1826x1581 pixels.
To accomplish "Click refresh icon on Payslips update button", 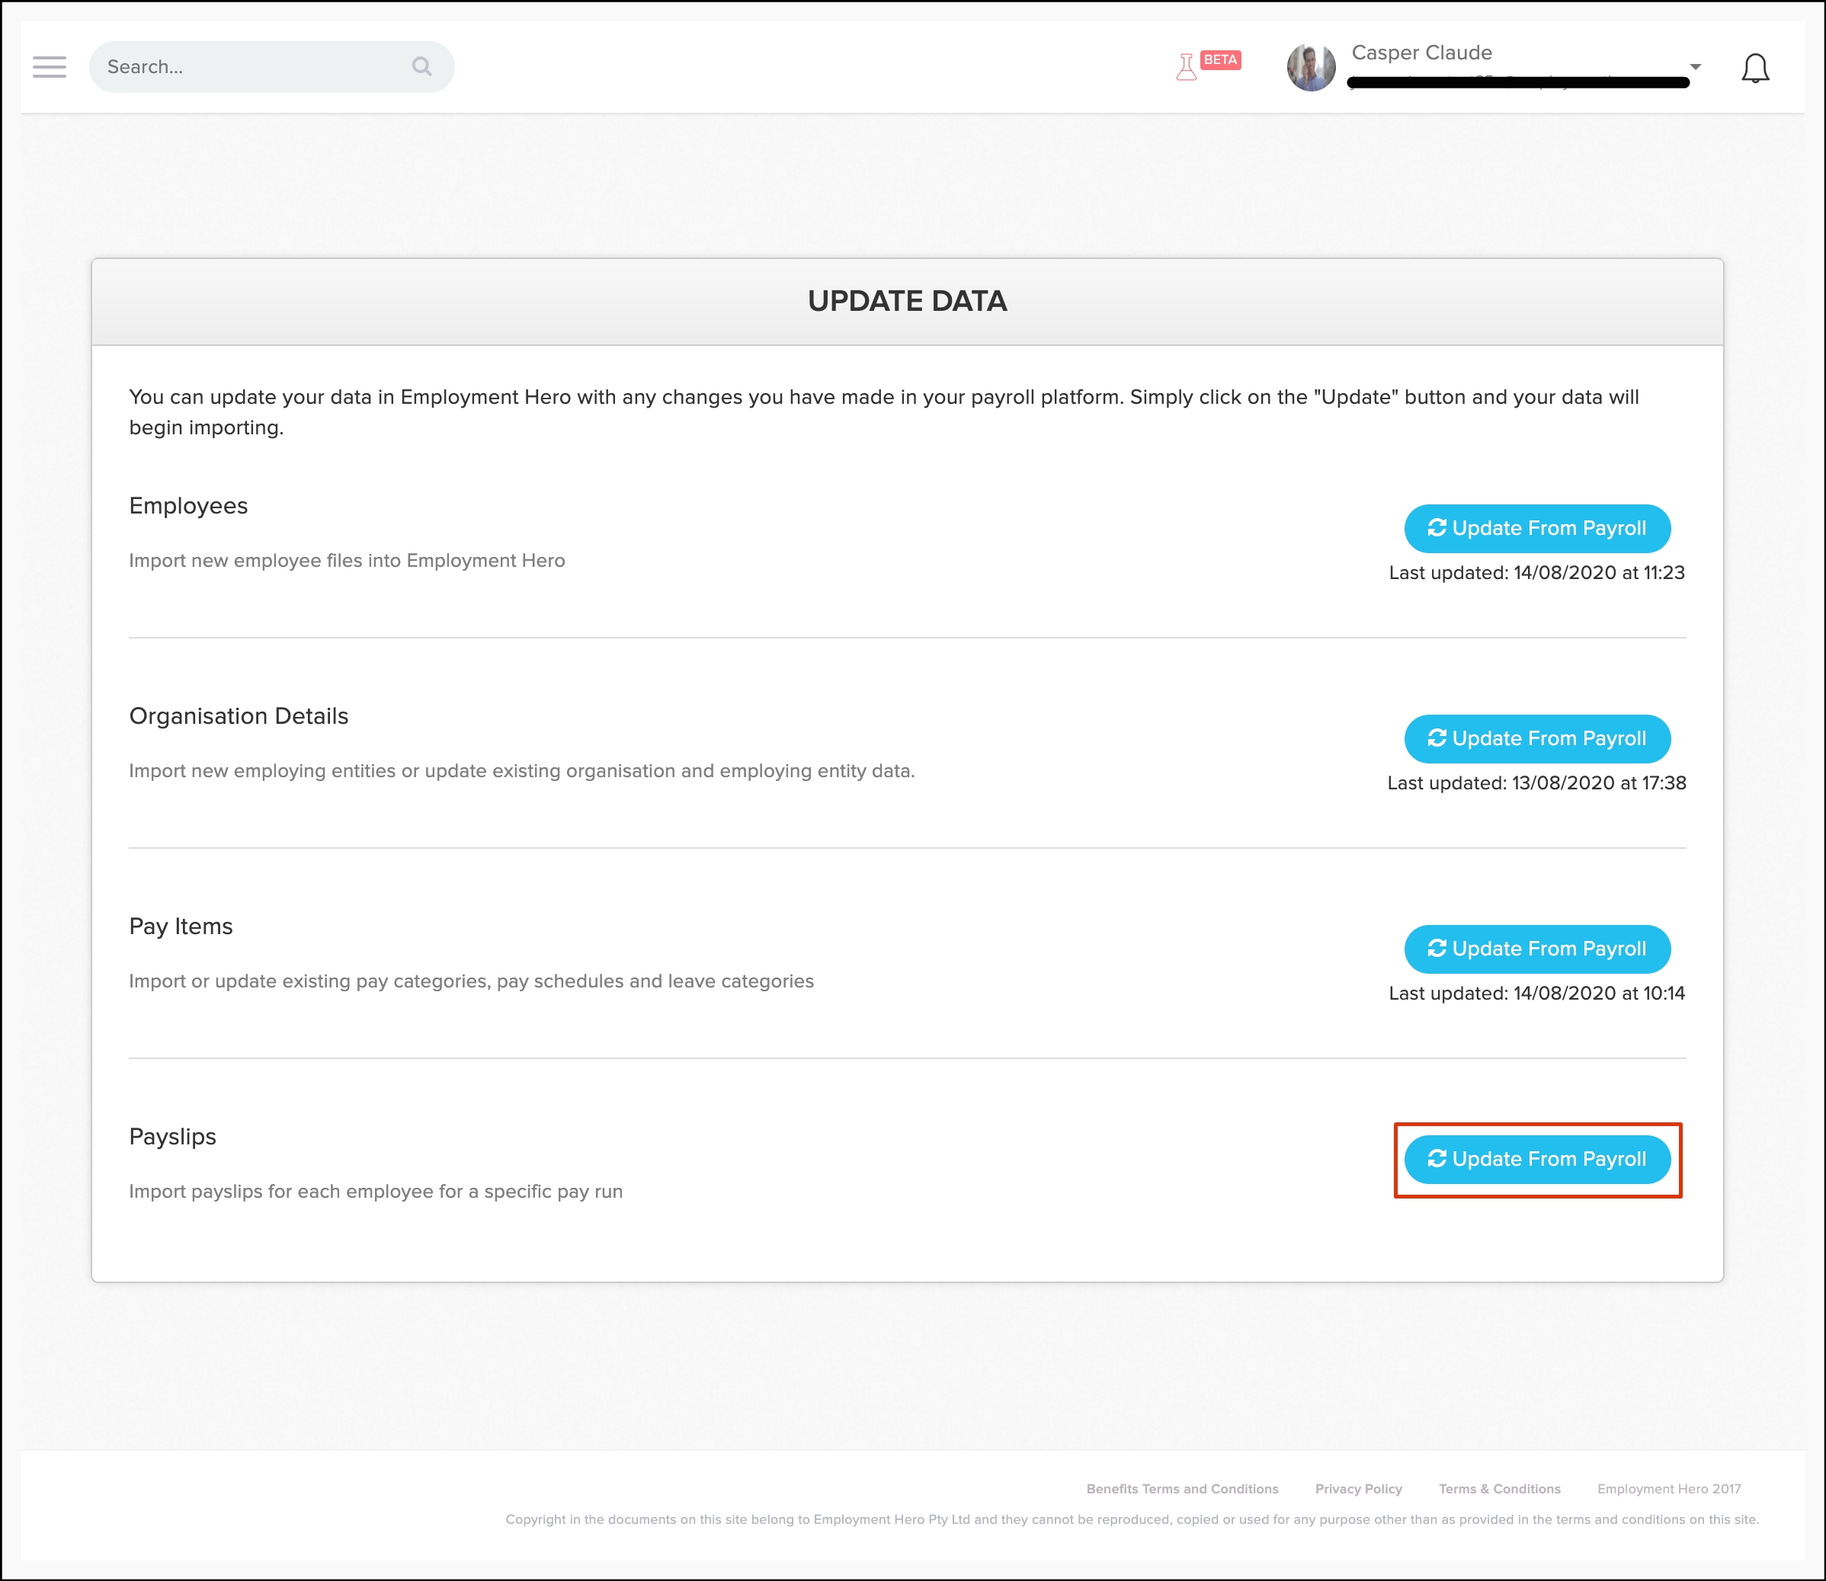I will coord(1437,1158).
